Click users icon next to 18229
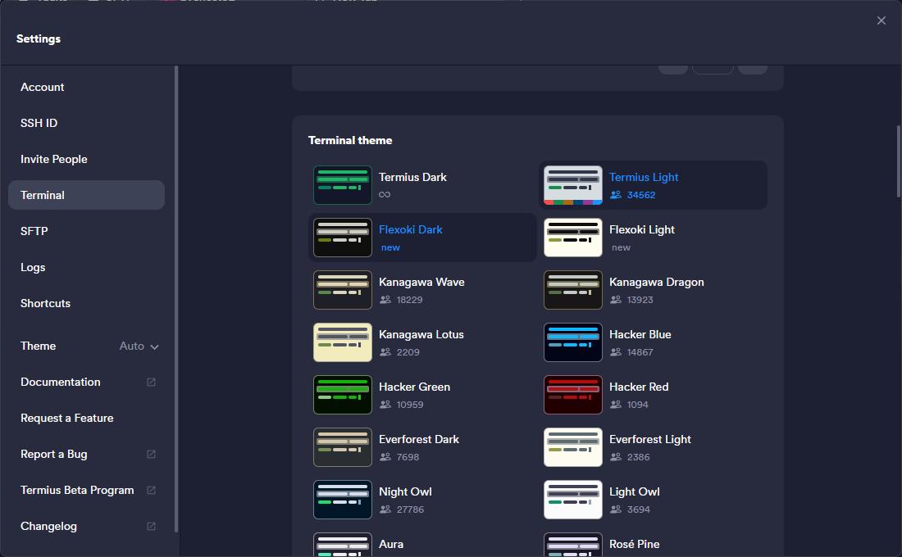Screen dimensions: 902x557 tap(385, 300)
